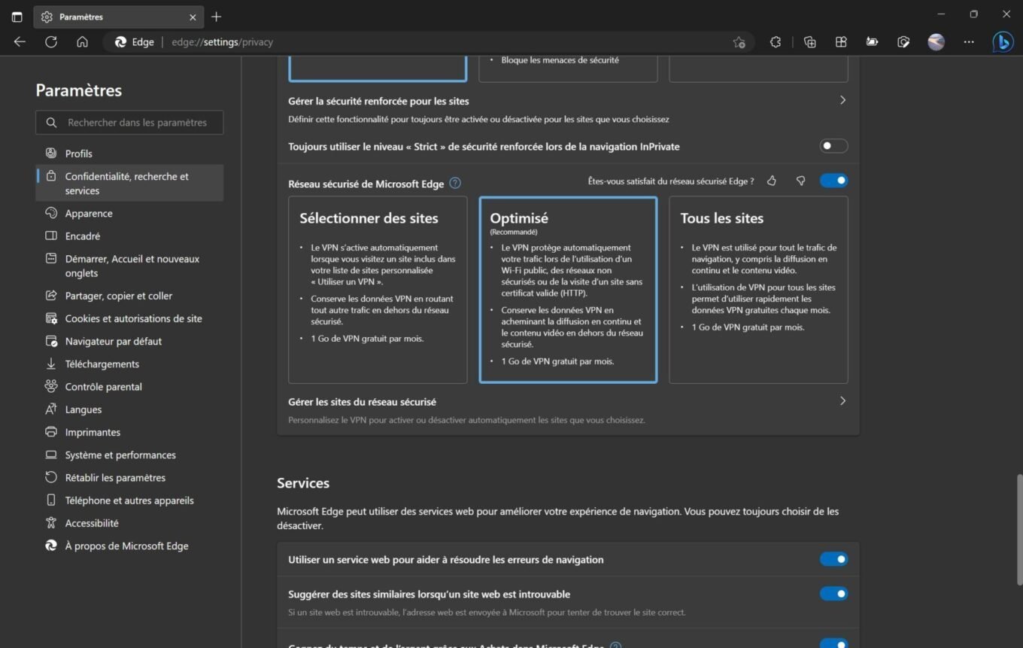The height and width of the screenshot is (648, 1023).
Task: Click the (Recommandé) label under Optimisé
Action: coord(514,232)
